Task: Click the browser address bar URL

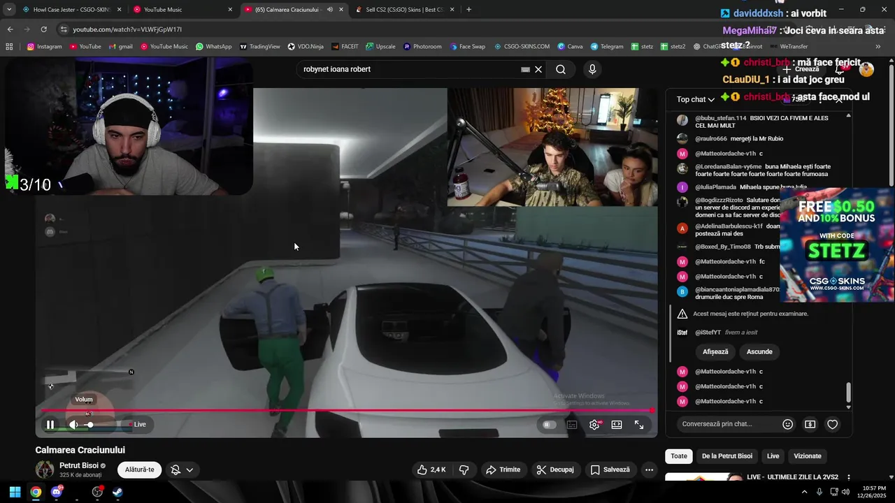Action: tap(127, 29)
